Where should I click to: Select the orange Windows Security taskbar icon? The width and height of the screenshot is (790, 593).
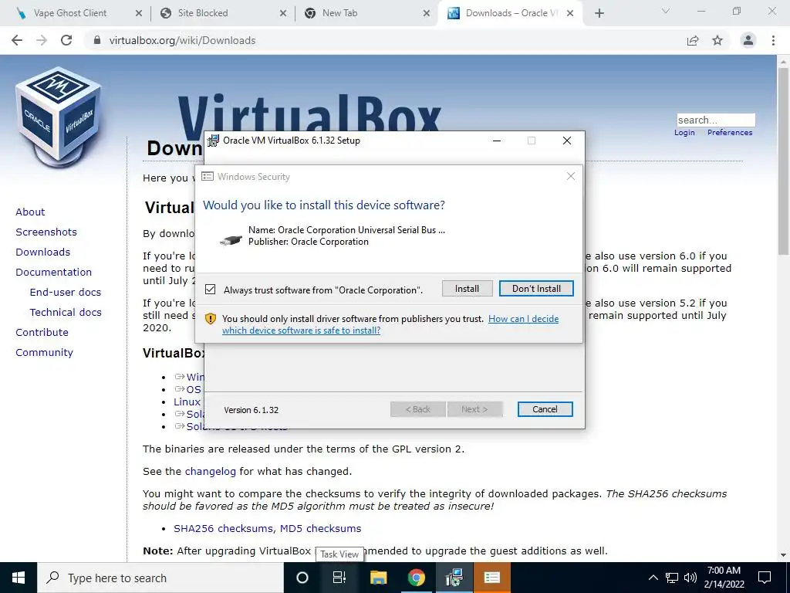coord(492,578)
